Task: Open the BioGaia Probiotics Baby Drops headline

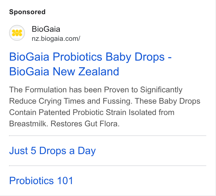Action: tap(90, 64)
